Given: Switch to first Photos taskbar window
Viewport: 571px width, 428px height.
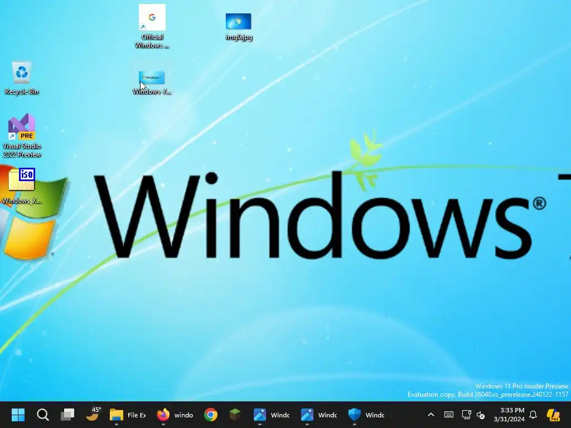Looking at the screenshot, I should point(272,415).
